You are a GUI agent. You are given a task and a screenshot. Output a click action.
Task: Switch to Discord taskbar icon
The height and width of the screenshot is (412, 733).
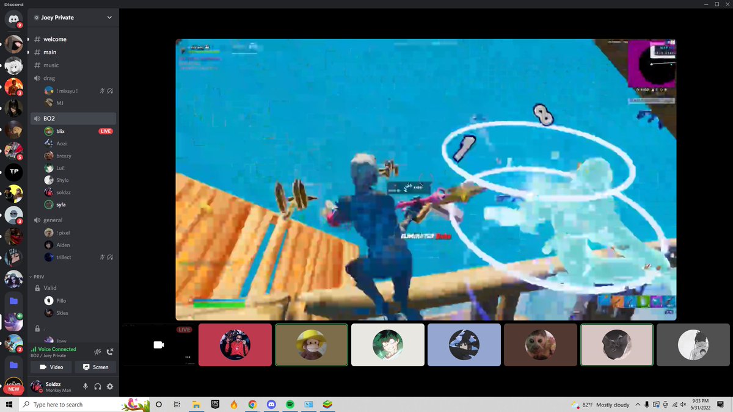click(x=271, y=404)
